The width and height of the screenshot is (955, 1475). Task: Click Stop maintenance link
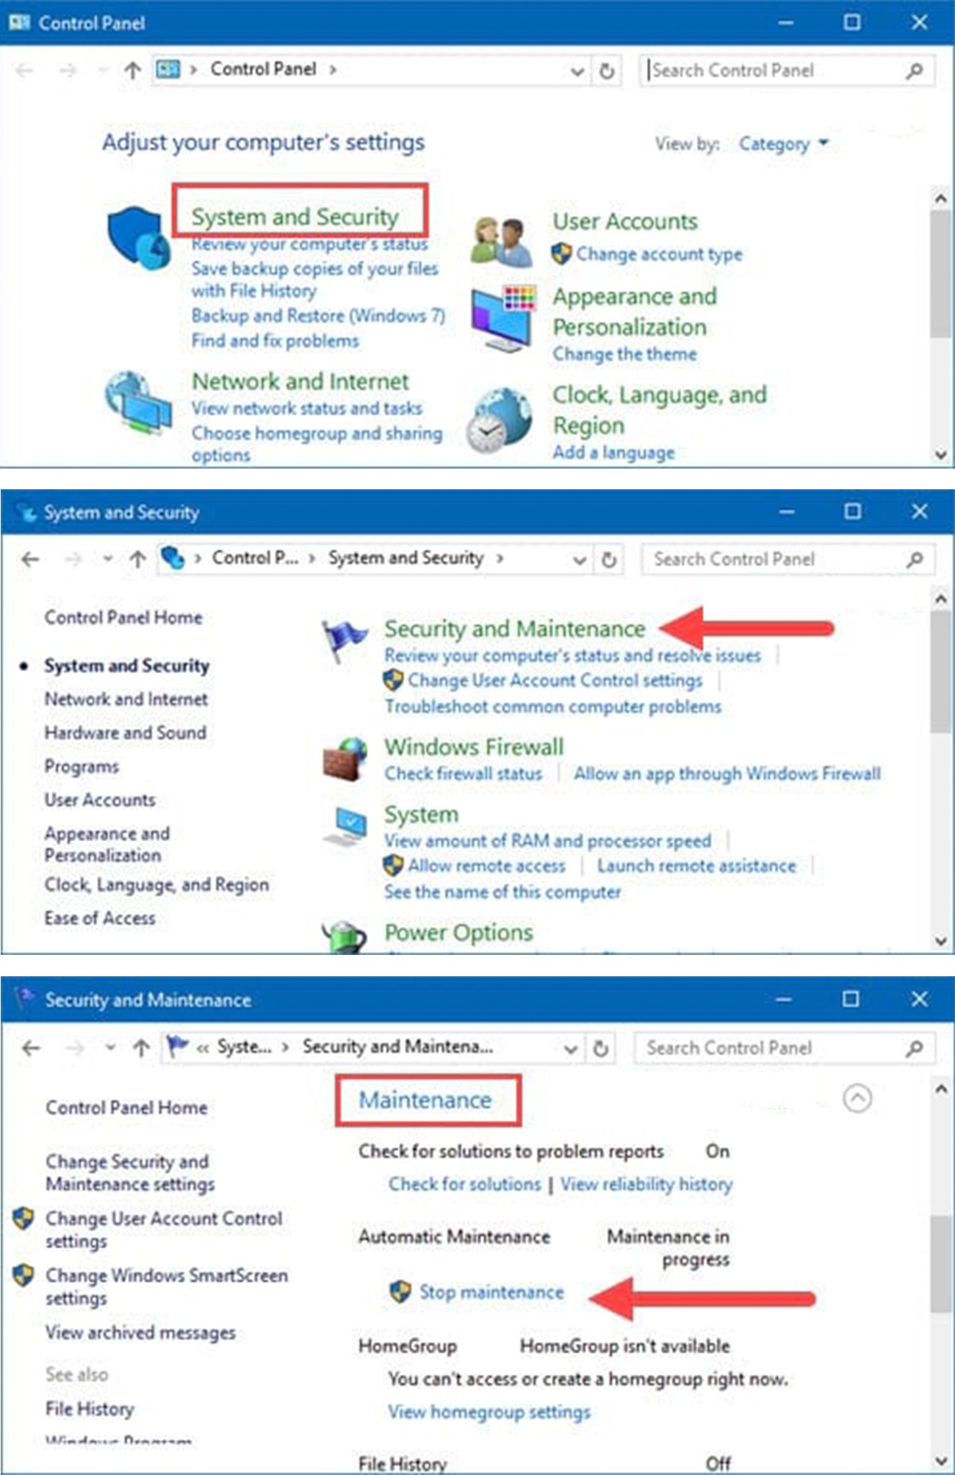491,1292
